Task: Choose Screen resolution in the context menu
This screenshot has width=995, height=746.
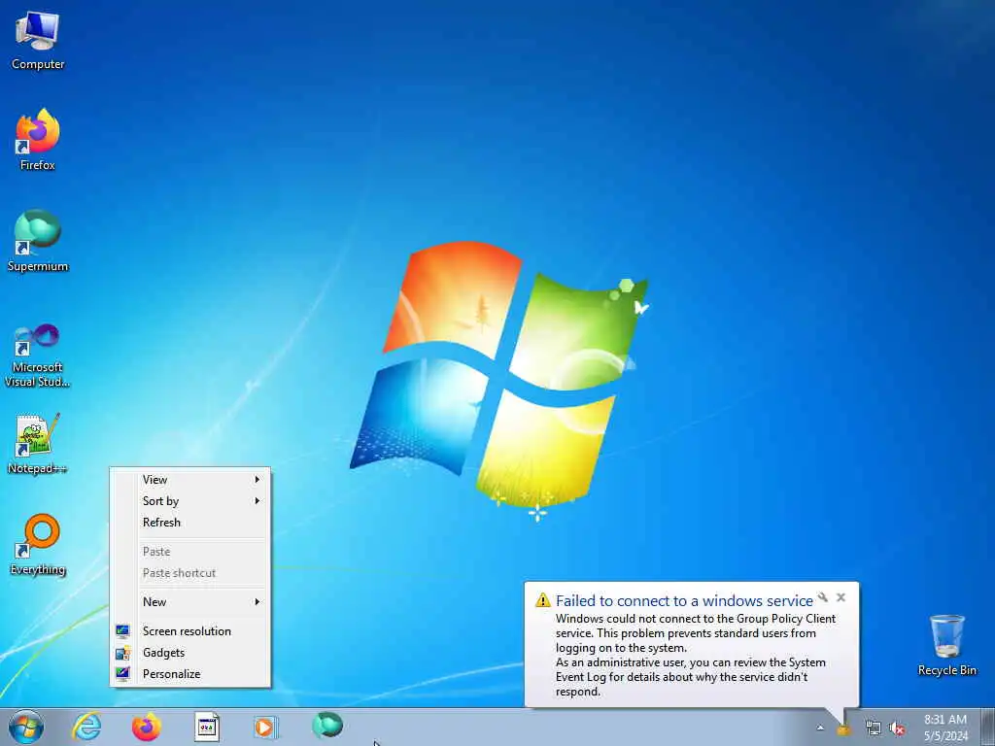Action: (x=190, y=631)
